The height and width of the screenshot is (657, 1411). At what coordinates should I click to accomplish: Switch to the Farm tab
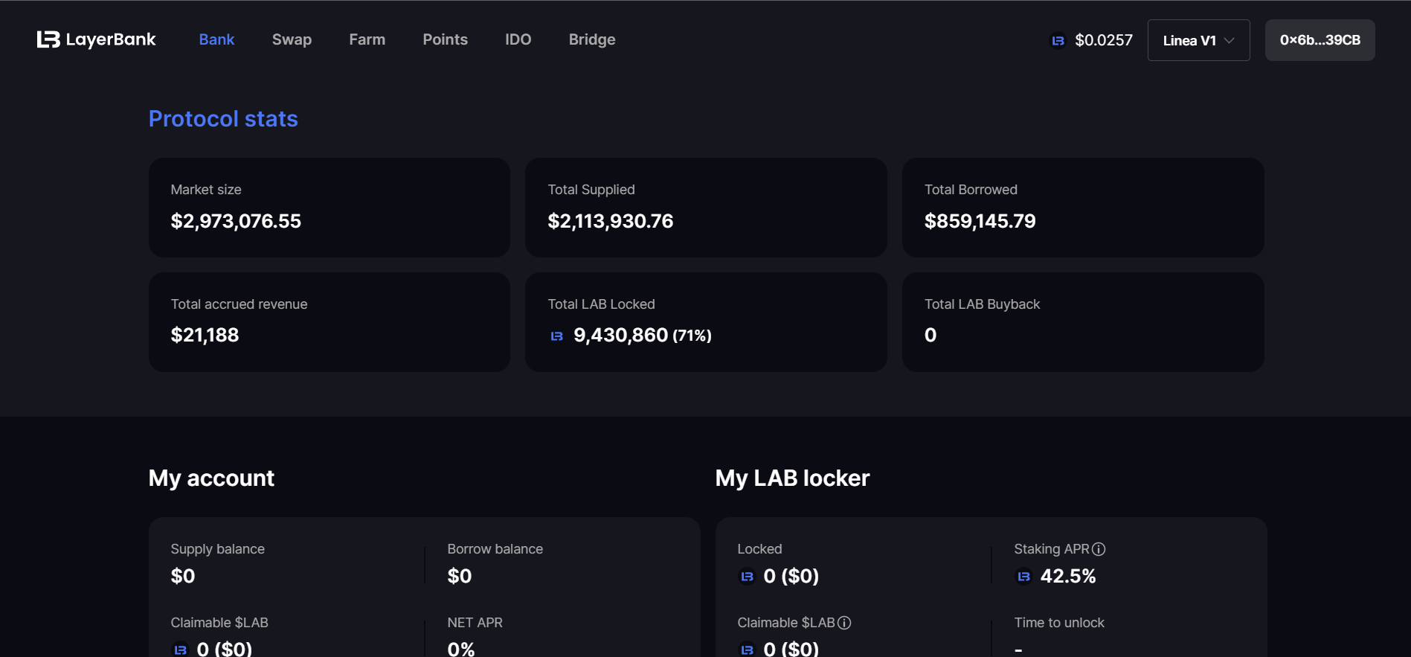pyautogui.click(x=367, y=39)
